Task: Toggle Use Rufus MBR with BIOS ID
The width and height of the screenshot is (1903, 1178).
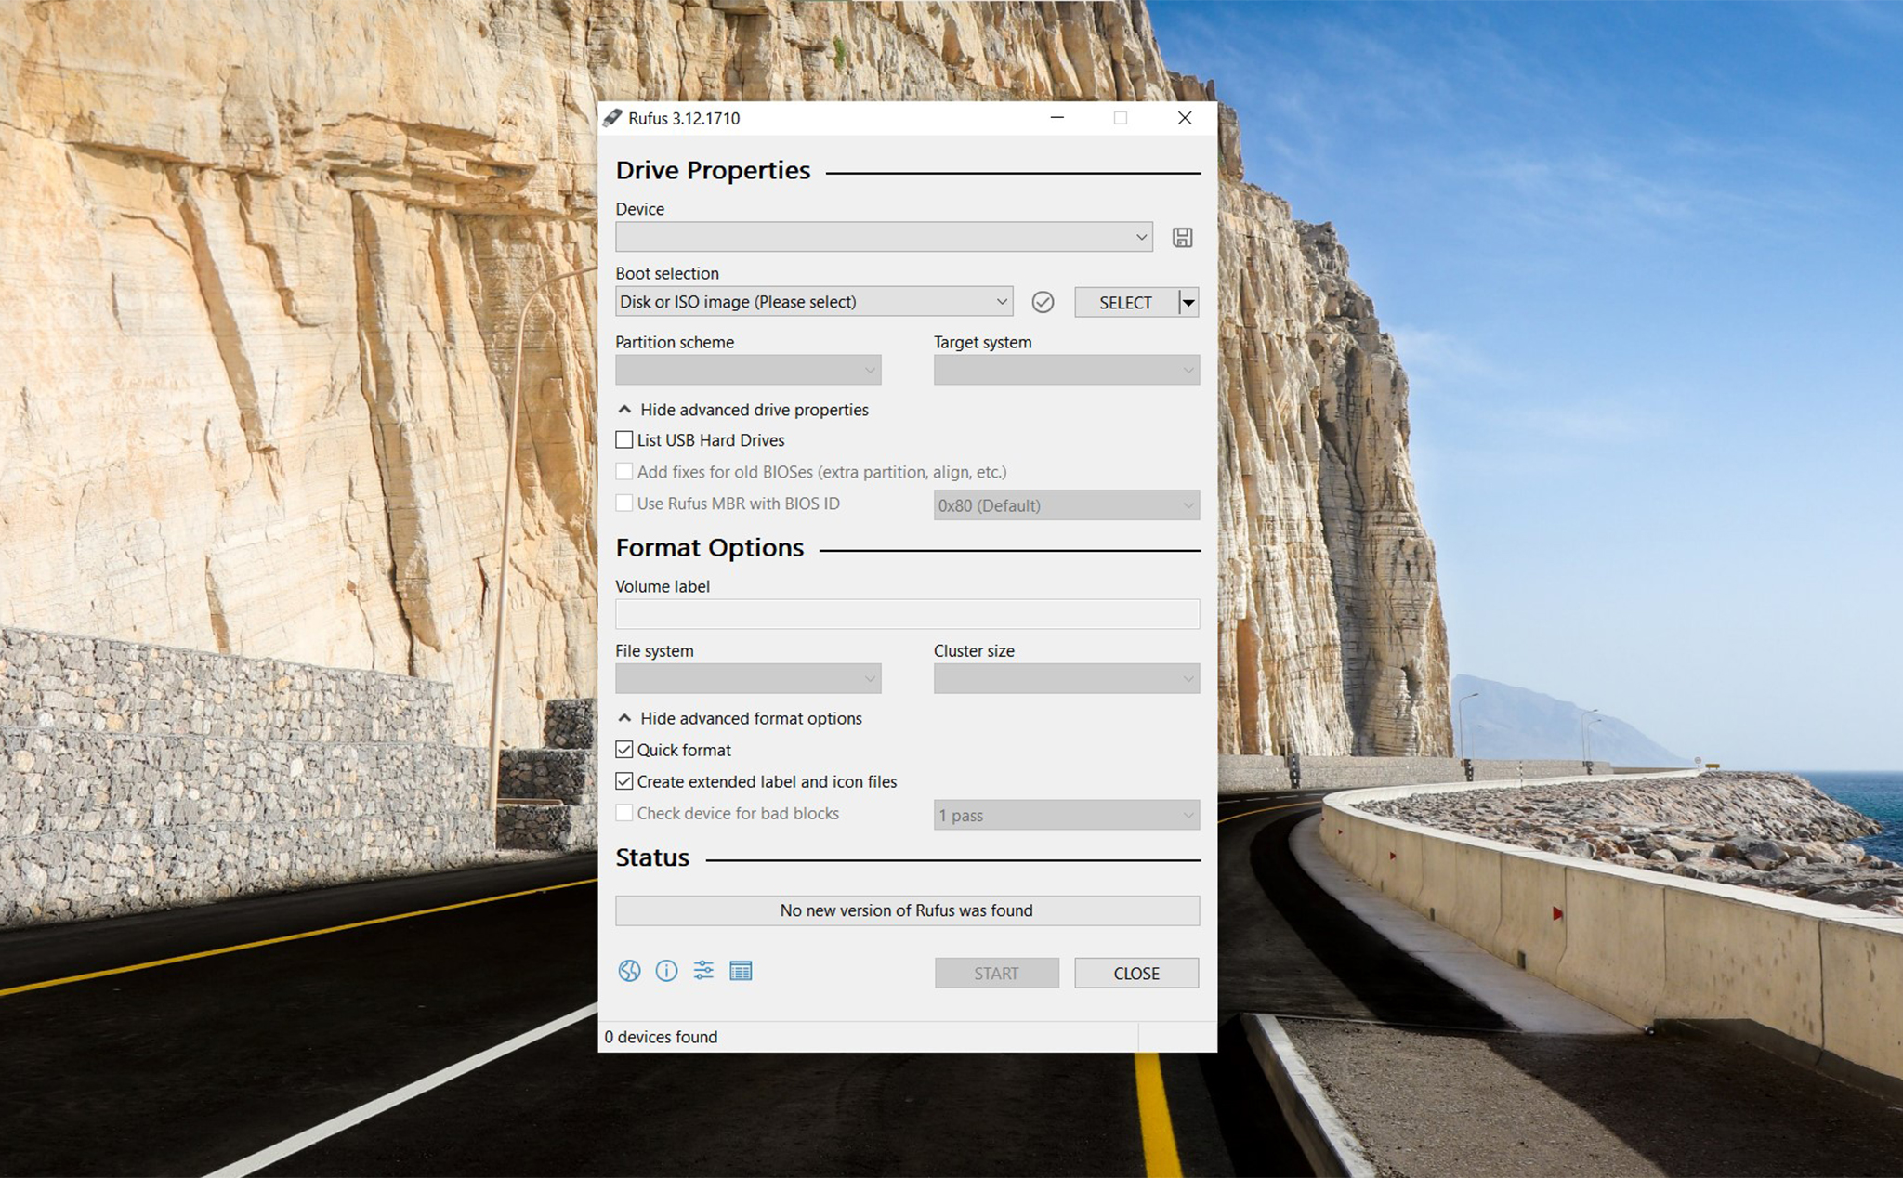Action: [624, 503]
